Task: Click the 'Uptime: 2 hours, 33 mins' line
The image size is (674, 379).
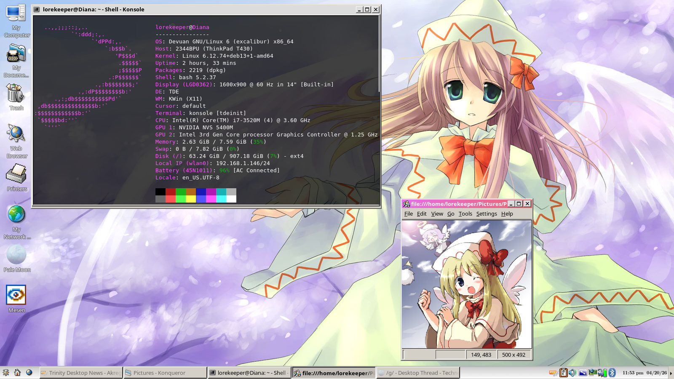Action: point(196,63)
